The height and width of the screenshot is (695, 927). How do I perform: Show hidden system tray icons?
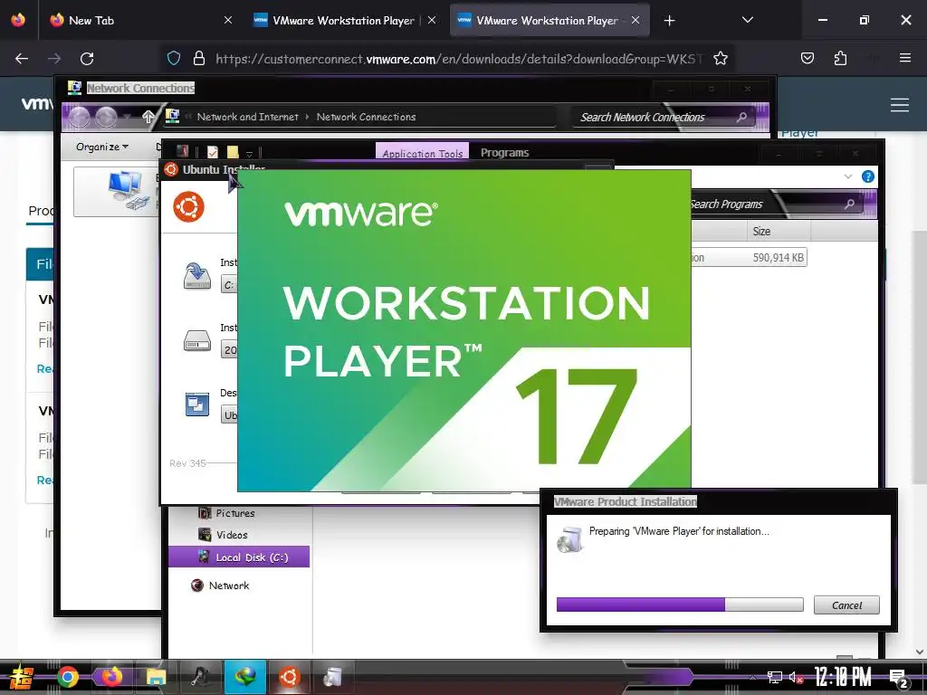(x=752, y=677)
